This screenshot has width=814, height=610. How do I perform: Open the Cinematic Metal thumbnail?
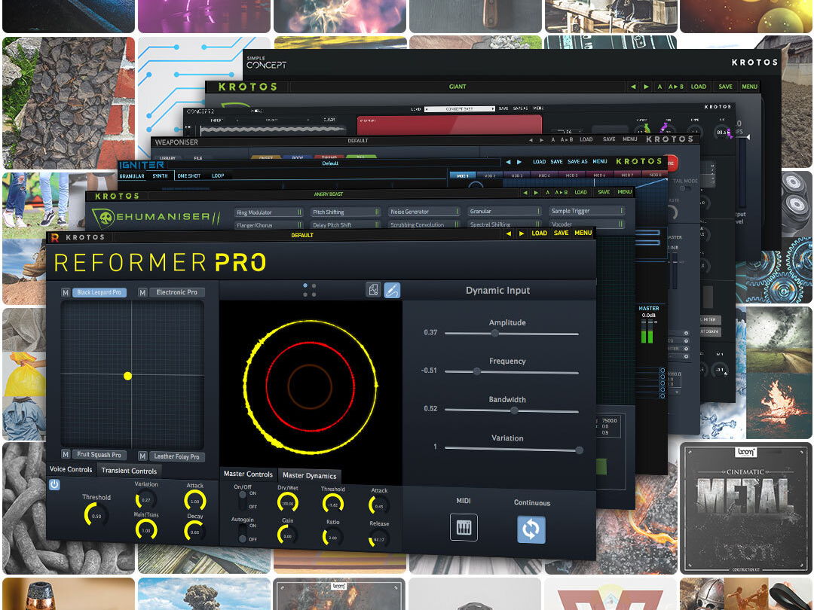746,508
